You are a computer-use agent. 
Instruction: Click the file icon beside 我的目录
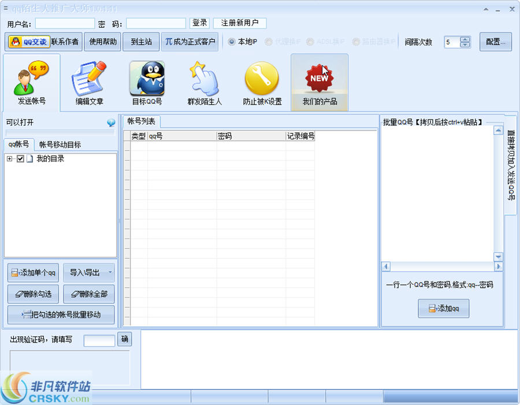(30, 158)
